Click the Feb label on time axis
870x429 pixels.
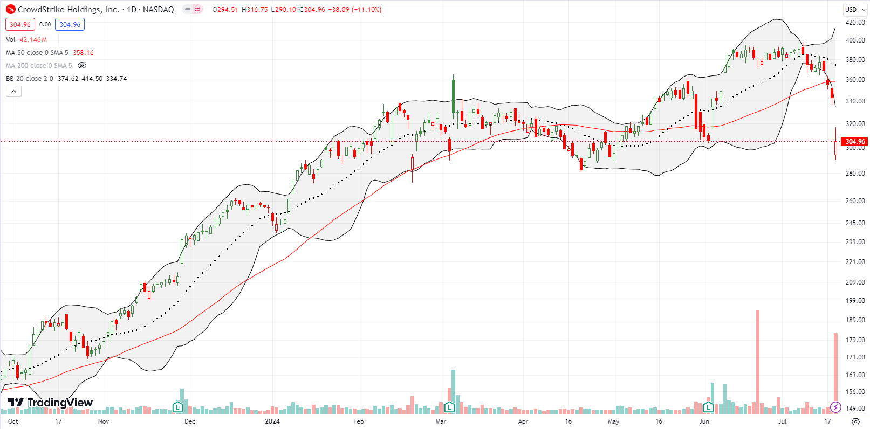tap(359, 421)
